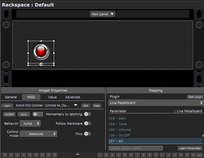Click the plus/minus icon beside Sync
204x158 pixels.
(x=38, y=114)
